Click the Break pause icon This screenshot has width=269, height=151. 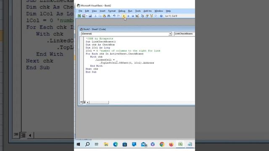(128, 16)
